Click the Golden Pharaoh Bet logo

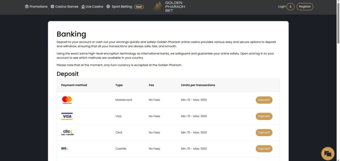[170, 7]
